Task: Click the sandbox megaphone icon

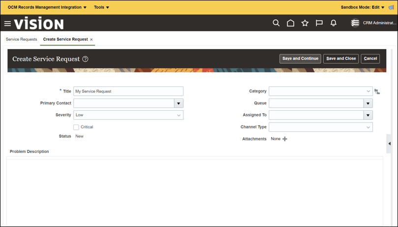Action: click(x=391, y=7)
